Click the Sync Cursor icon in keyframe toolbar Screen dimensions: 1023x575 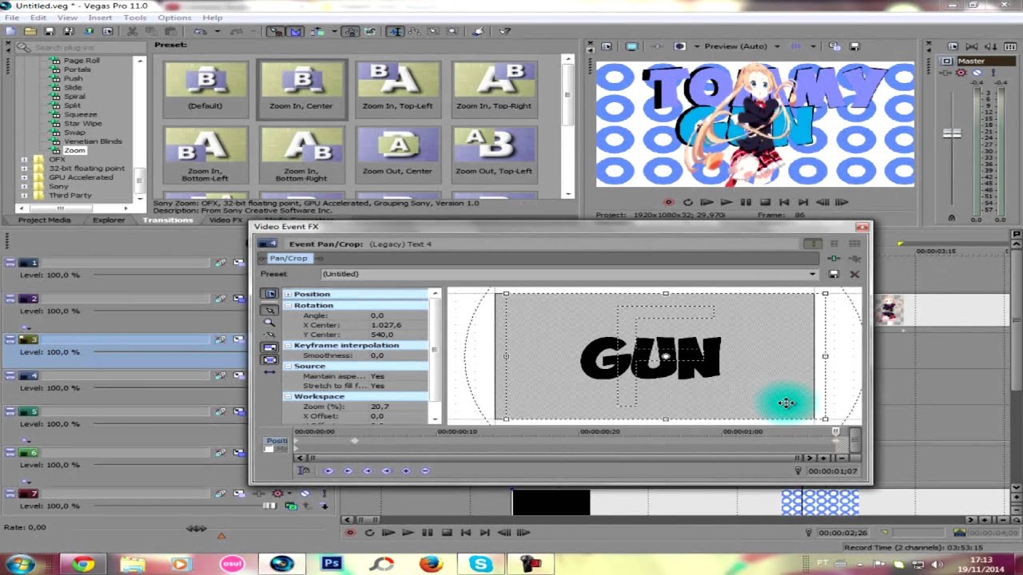click(304, 471)
